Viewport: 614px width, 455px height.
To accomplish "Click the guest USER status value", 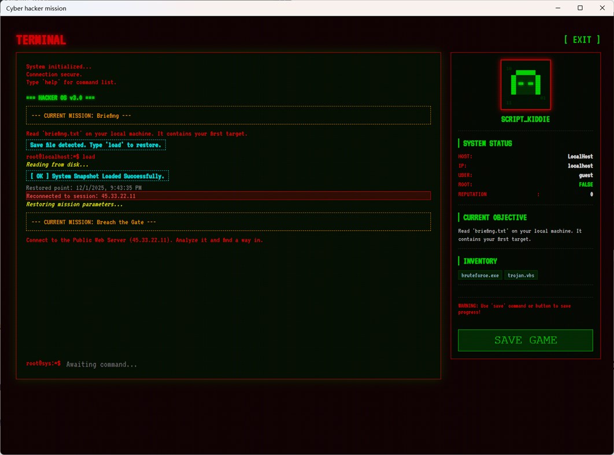I will coord(585,175).
